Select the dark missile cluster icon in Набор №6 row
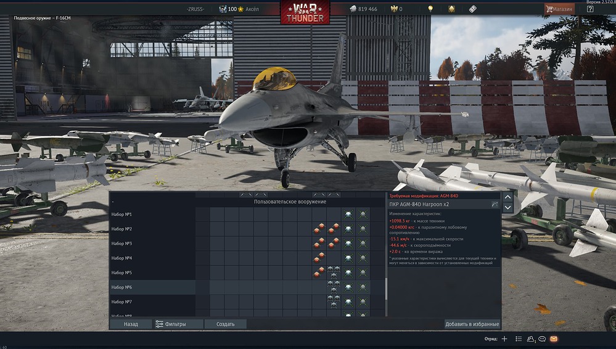The image size is (616, 349). click(x=334, y=287)
